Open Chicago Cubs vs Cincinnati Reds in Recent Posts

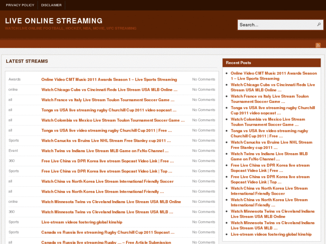tap(273, 87)
